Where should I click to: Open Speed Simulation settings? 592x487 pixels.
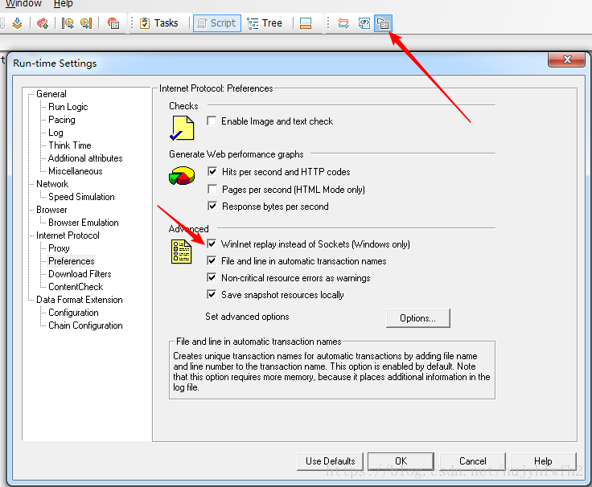click(81, 197)
